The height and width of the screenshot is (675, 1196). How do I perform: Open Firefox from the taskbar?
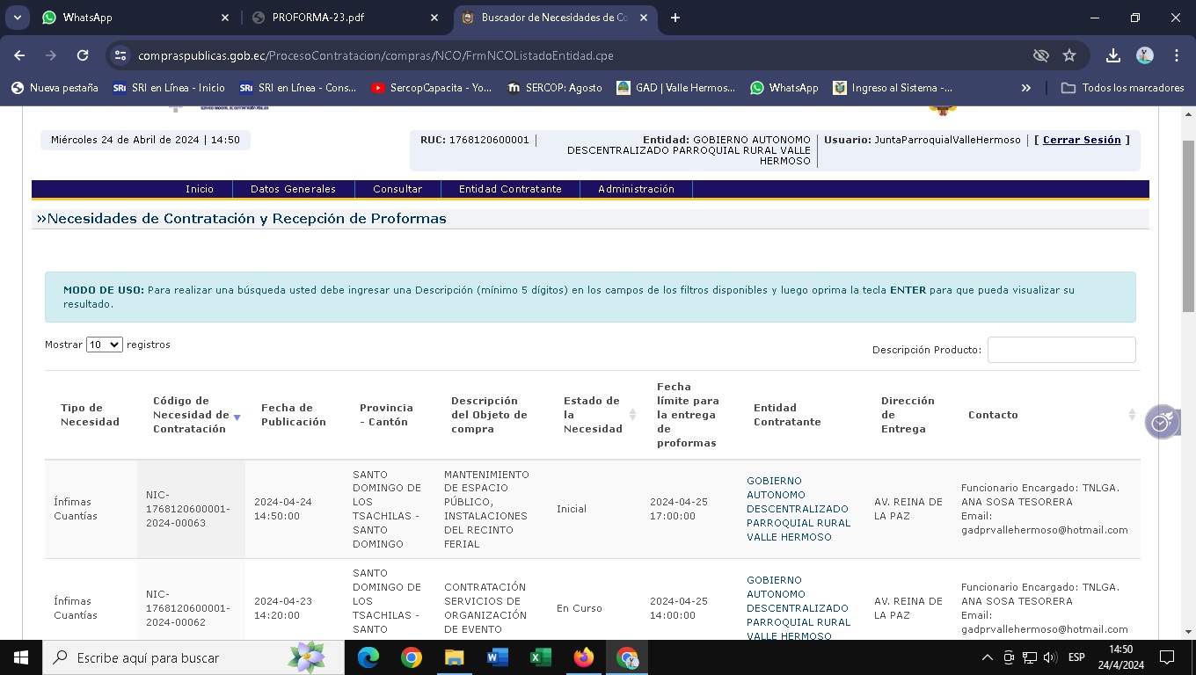[x=583, y=657]
